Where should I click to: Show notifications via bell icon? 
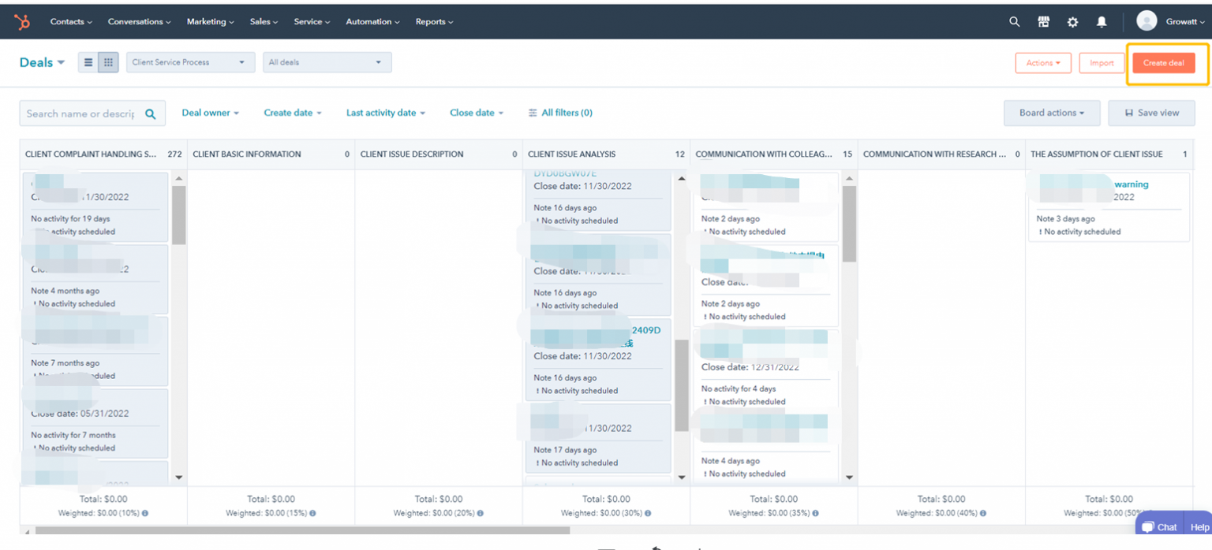pos(1102,22)
